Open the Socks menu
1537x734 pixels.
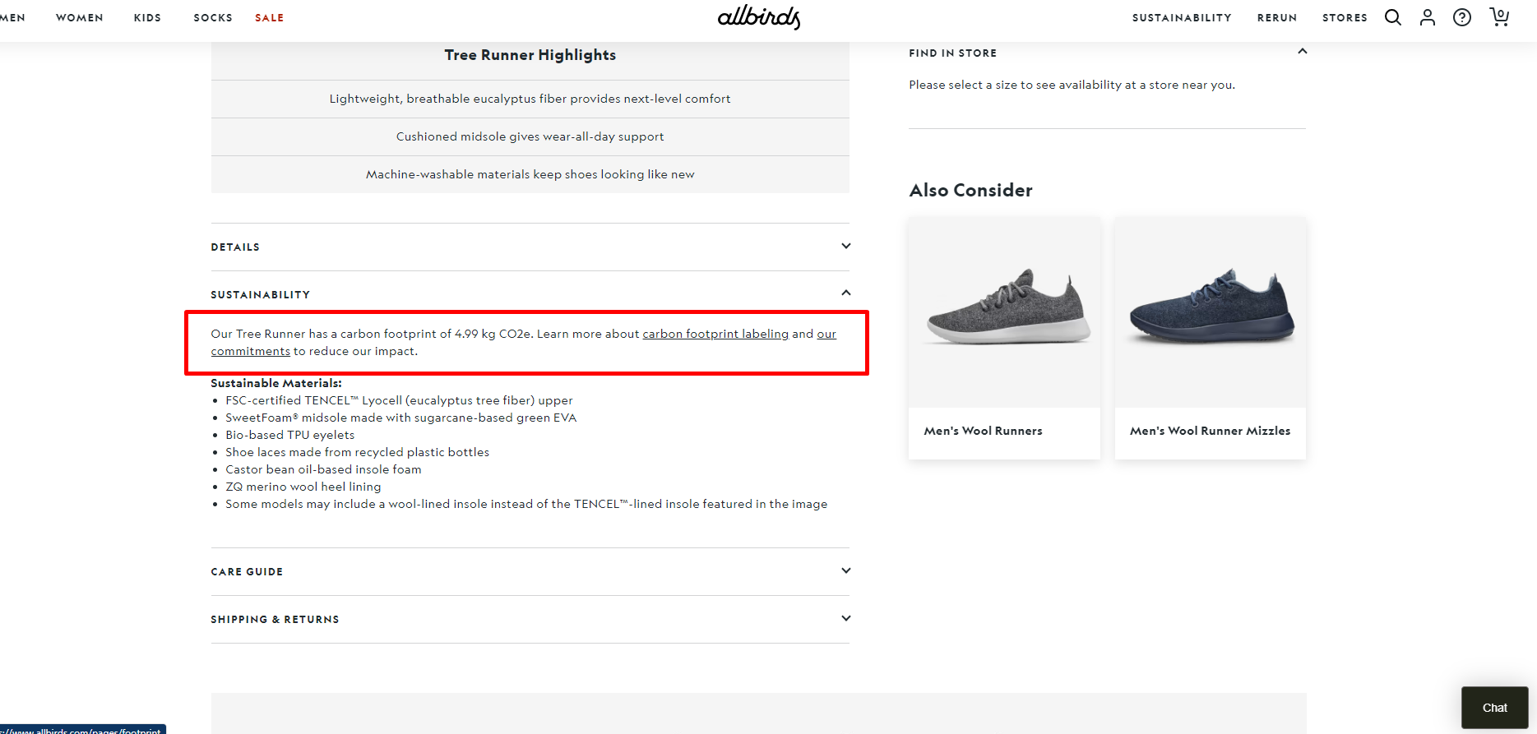coord(213,17)
